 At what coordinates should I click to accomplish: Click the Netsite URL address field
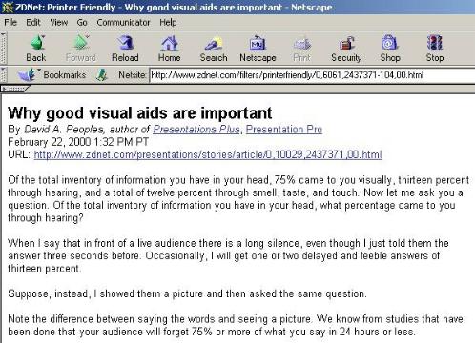click(312, 75)
